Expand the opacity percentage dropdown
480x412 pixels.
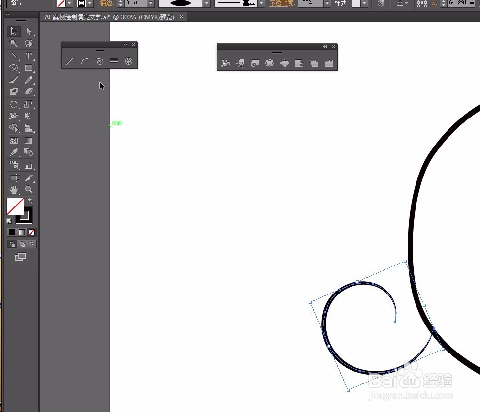coord(327,3)
